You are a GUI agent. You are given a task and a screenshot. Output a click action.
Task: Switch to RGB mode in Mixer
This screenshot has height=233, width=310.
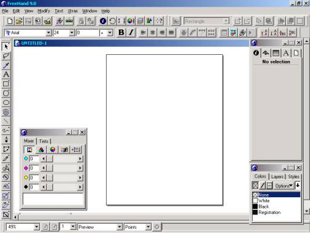[x=41, y=150]
